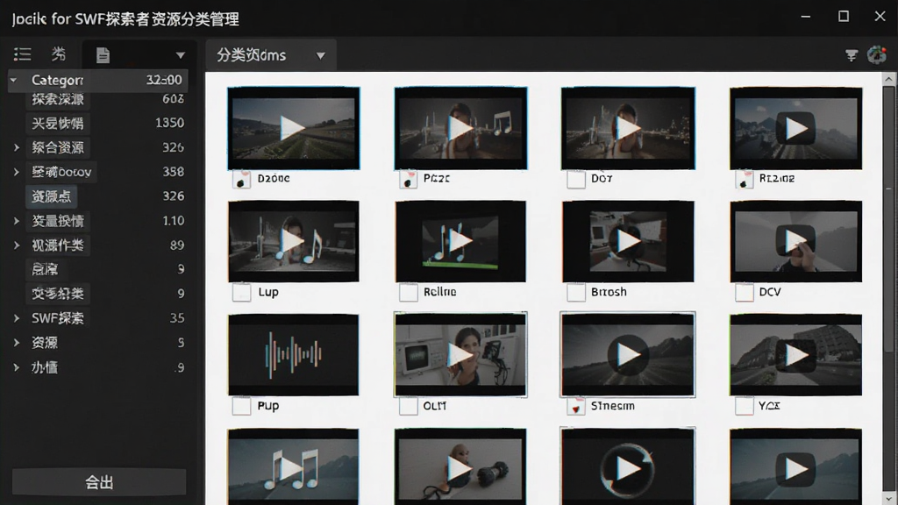Click the document icon in the sidebar toolbar

pyautogui.click(x=103, y=55)
